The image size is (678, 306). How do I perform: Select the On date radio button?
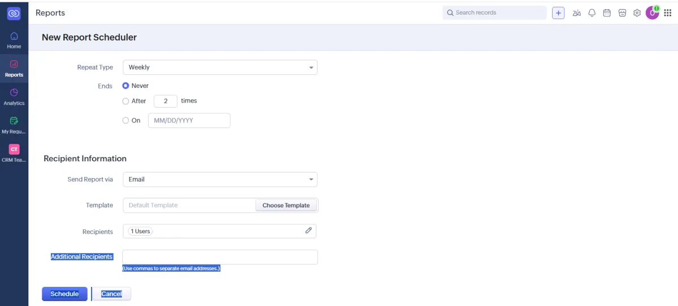click(125, 120)
